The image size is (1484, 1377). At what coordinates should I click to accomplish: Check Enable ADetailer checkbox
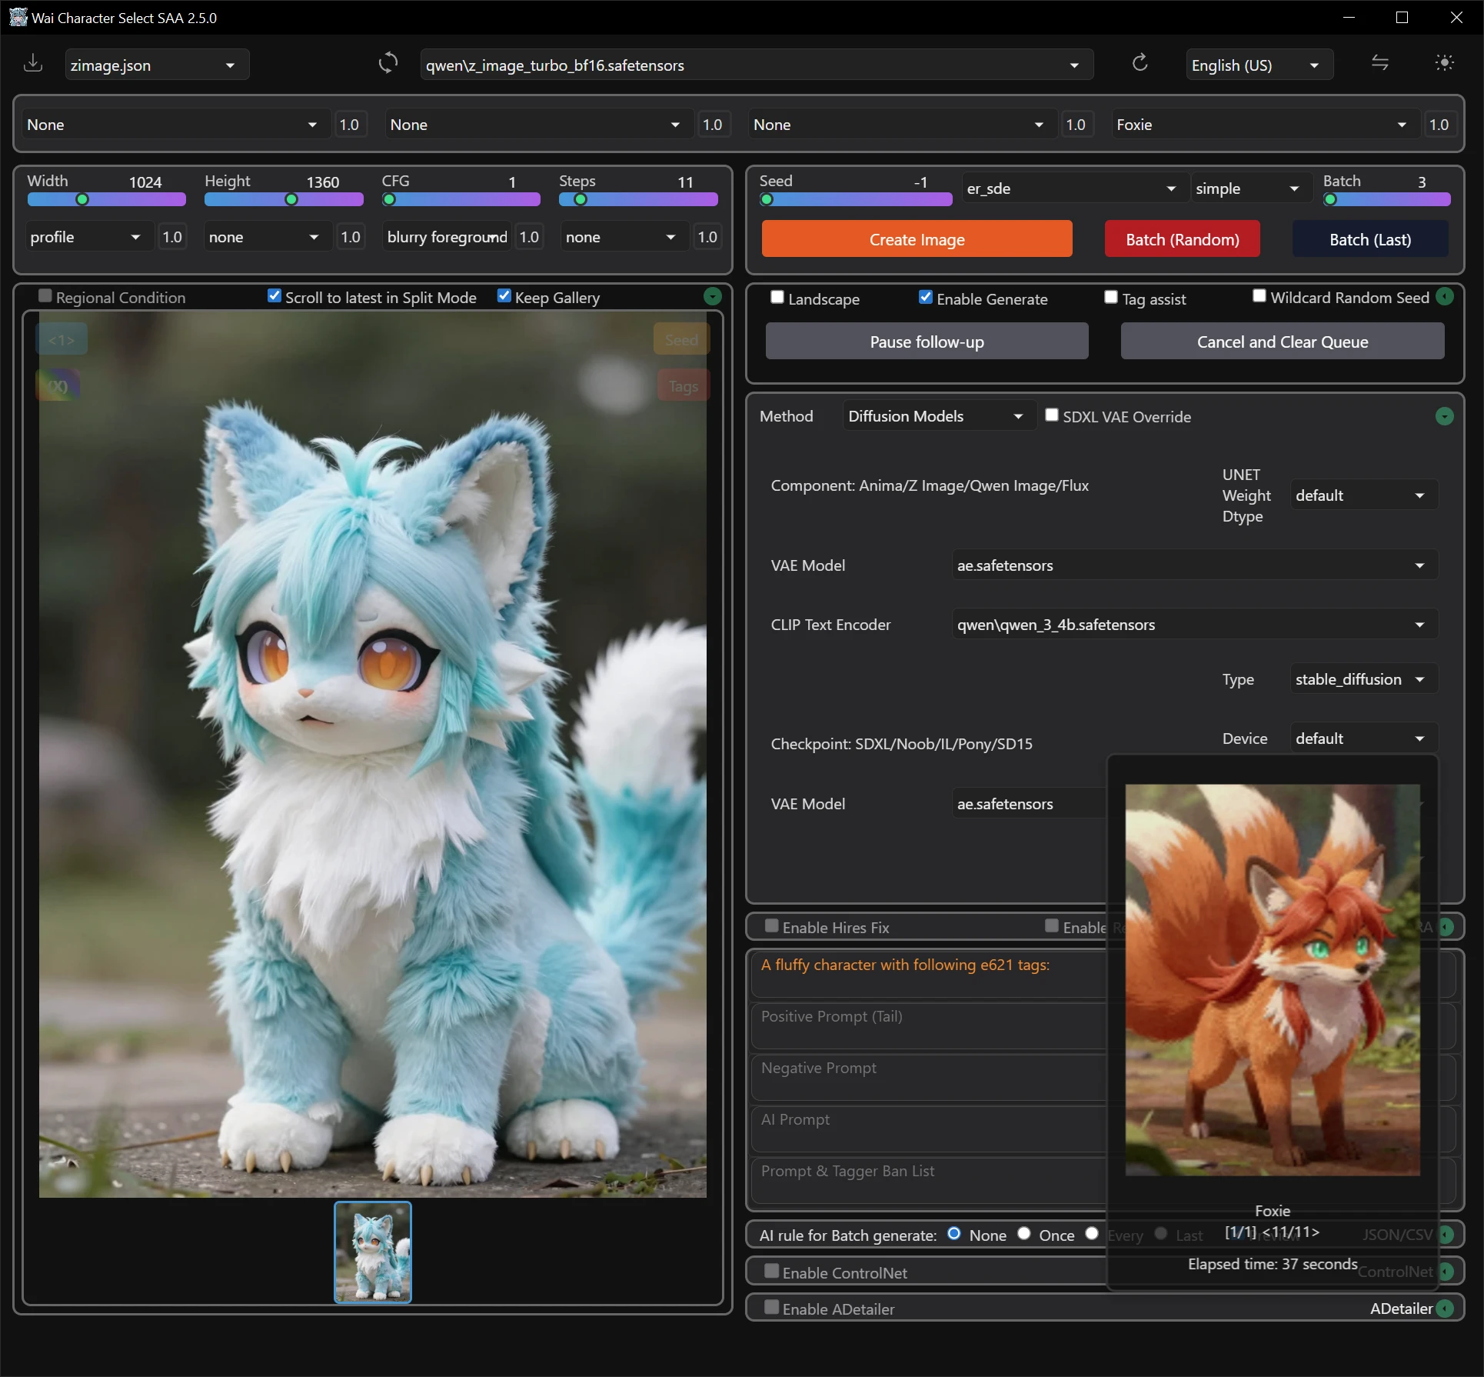click(772, 1308)
